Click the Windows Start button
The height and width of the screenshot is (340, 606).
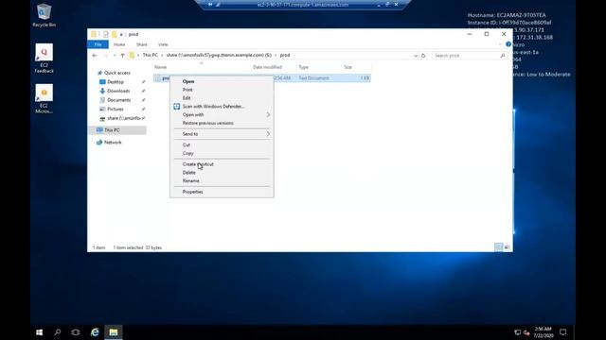point(39,331)
